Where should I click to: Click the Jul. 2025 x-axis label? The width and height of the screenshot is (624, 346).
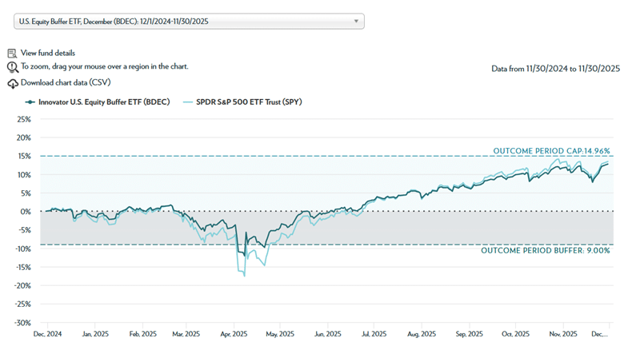[374, 334]
